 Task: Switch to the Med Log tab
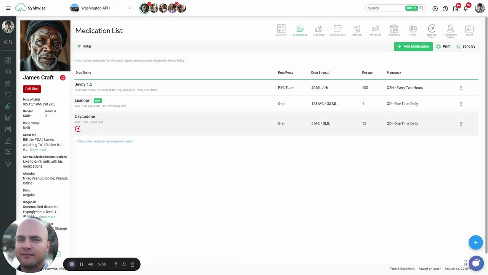(356, 31)
